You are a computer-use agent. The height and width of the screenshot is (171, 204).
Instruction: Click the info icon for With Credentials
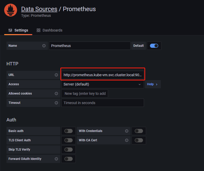[x=127, y=131]
